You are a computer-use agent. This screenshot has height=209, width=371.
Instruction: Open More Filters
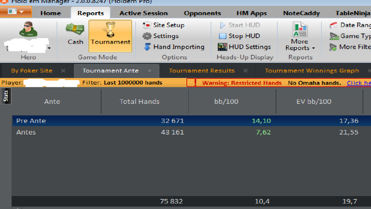(350, 47)
